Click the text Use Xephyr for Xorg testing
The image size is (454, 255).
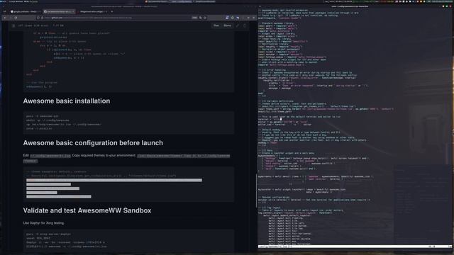[x=43, y=223]
